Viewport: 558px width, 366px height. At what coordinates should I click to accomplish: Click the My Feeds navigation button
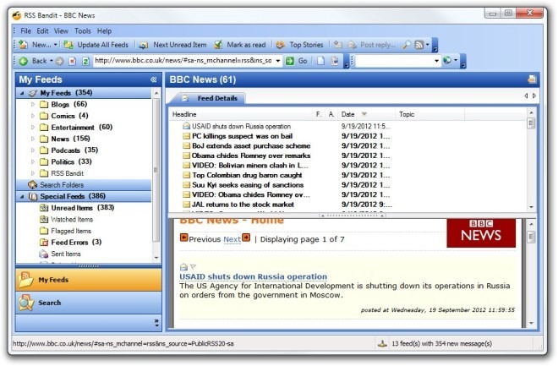pyautogui.click(x=89, y=280)
